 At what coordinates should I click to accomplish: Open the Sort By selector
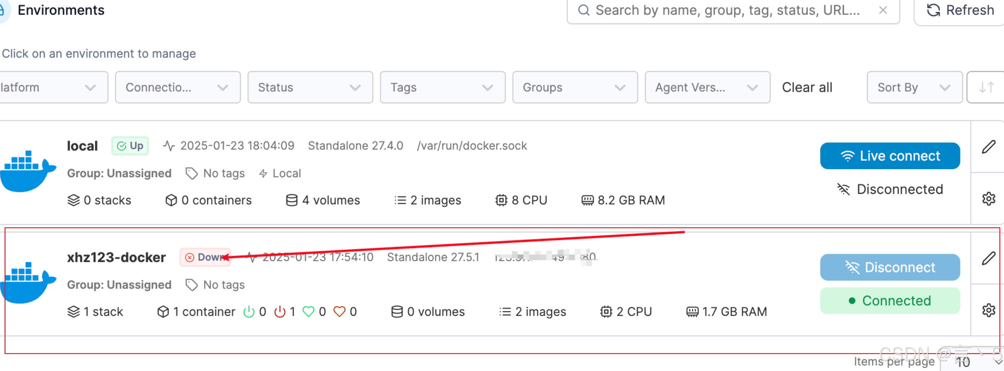click(914, 87)
